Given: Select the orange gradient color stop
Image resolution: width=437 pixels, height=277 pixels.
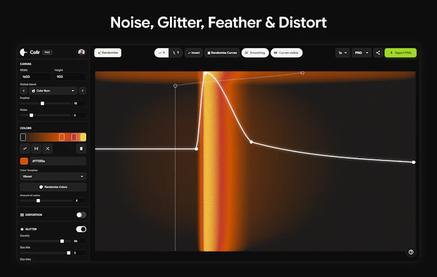Looking at the screenshot, I should tap(62, 137).
